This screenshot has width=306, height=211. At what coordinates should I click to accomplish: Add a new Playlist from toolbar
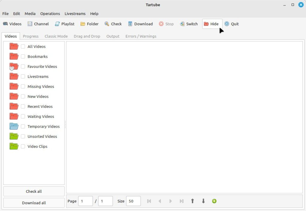click(65, 24)
